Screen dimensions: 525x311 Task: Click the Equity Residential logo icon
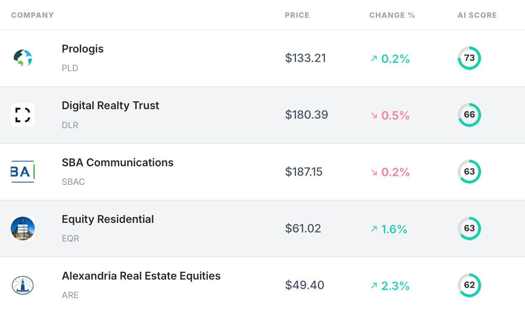[x=23, y=228]
